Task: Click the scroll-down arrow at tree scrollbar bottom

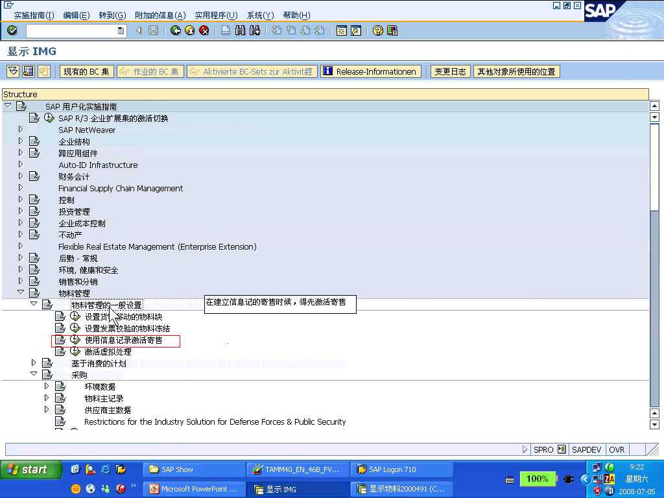Action: 654,424
